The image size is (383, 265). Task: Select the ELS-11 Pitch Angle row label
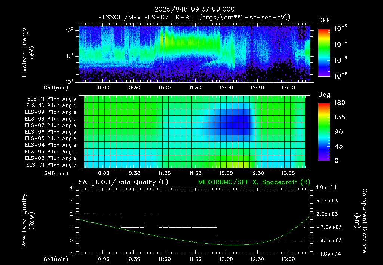[x=52, y=99]
